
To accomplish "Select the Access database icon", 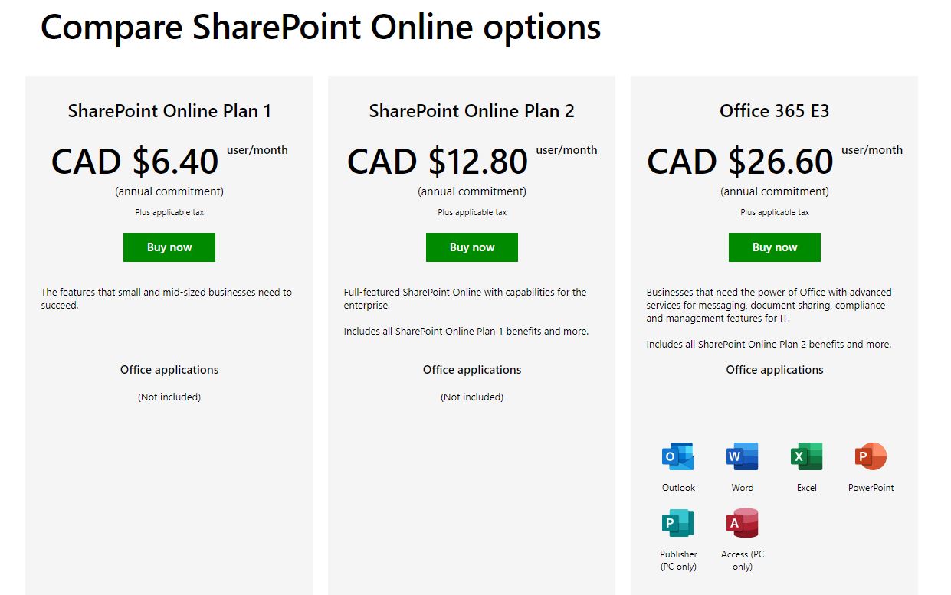I will click(x=742, y=523).
